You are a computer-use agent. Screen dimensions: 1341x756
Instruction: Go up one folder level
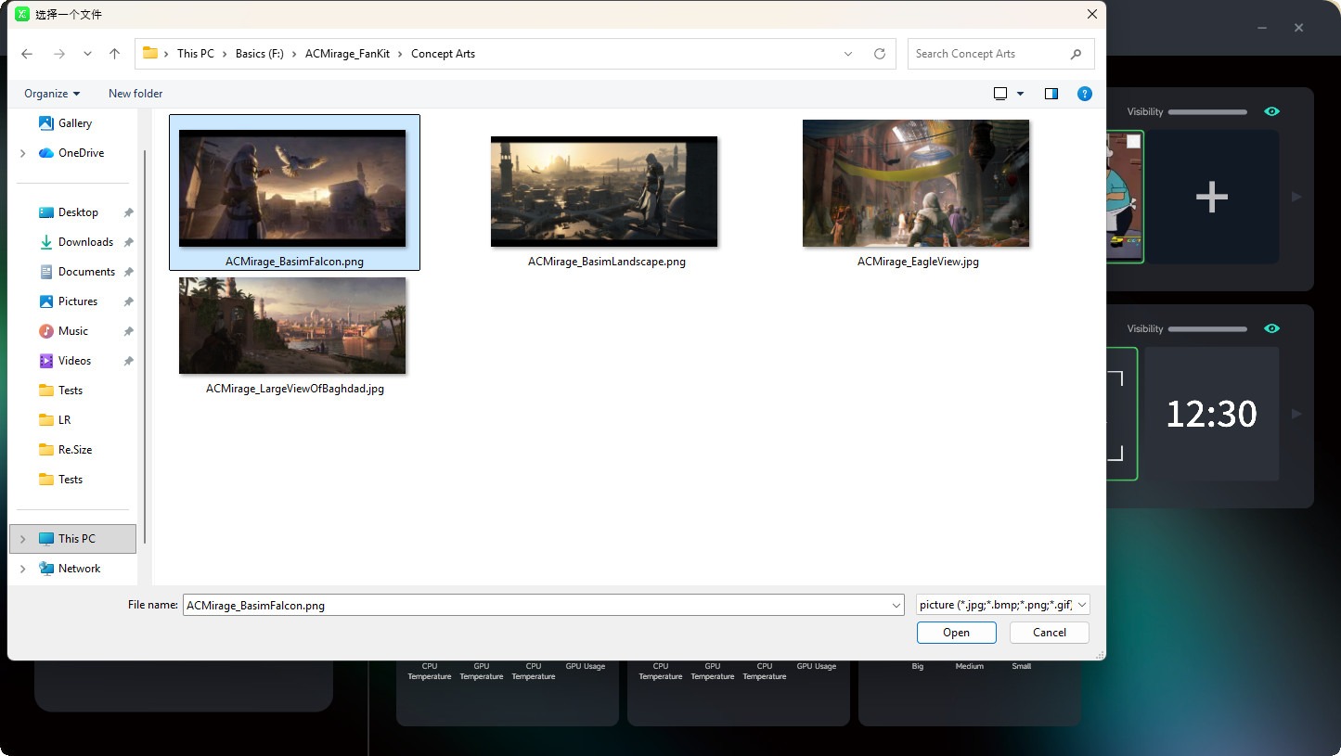point(115,54)
